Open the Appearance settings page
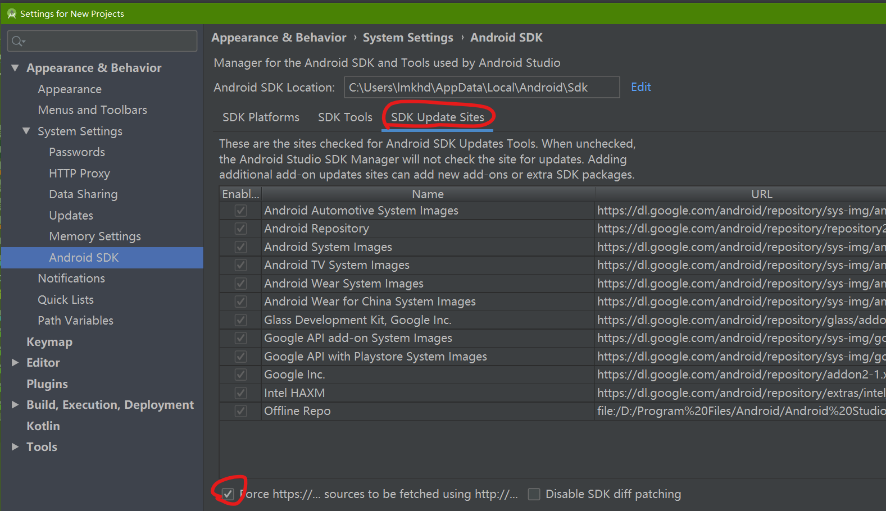The height and width of the screenshot is (511, 886). [x=70, y=89]
